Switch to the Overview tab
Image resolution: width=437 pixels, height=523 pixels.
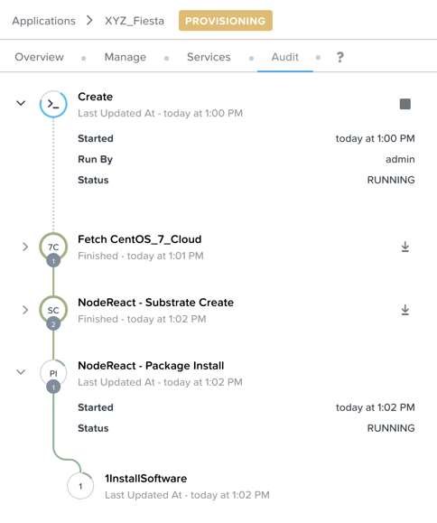(x=40, y=57)
